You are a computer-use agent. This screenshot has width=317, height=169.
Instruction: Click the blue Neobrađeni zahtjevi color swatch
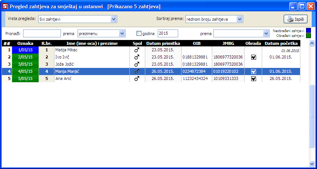(x=308, y=30)
